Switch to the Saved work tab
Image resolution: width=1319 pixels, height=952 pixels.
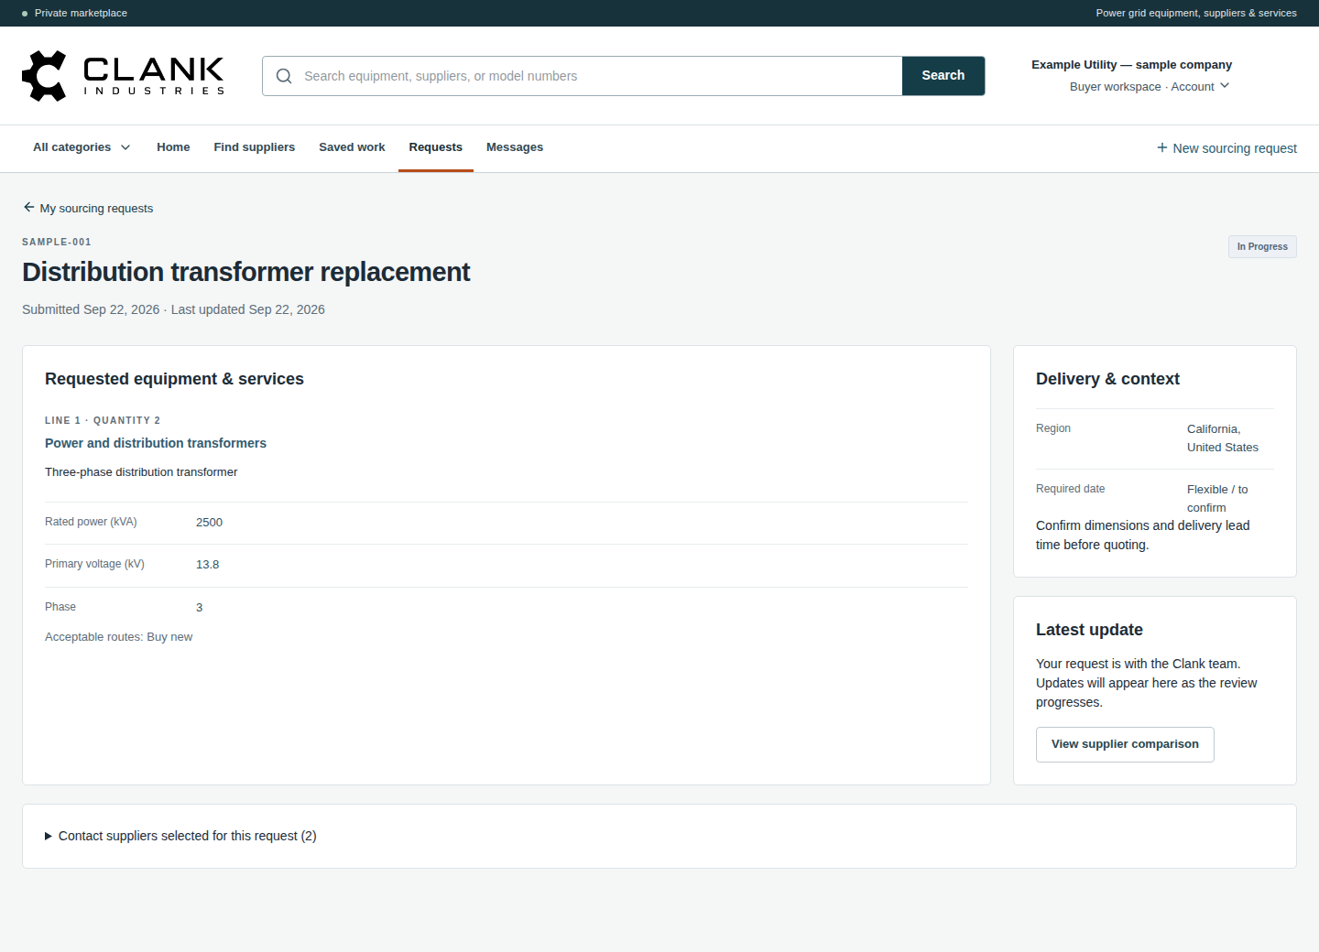coord(352,147)
